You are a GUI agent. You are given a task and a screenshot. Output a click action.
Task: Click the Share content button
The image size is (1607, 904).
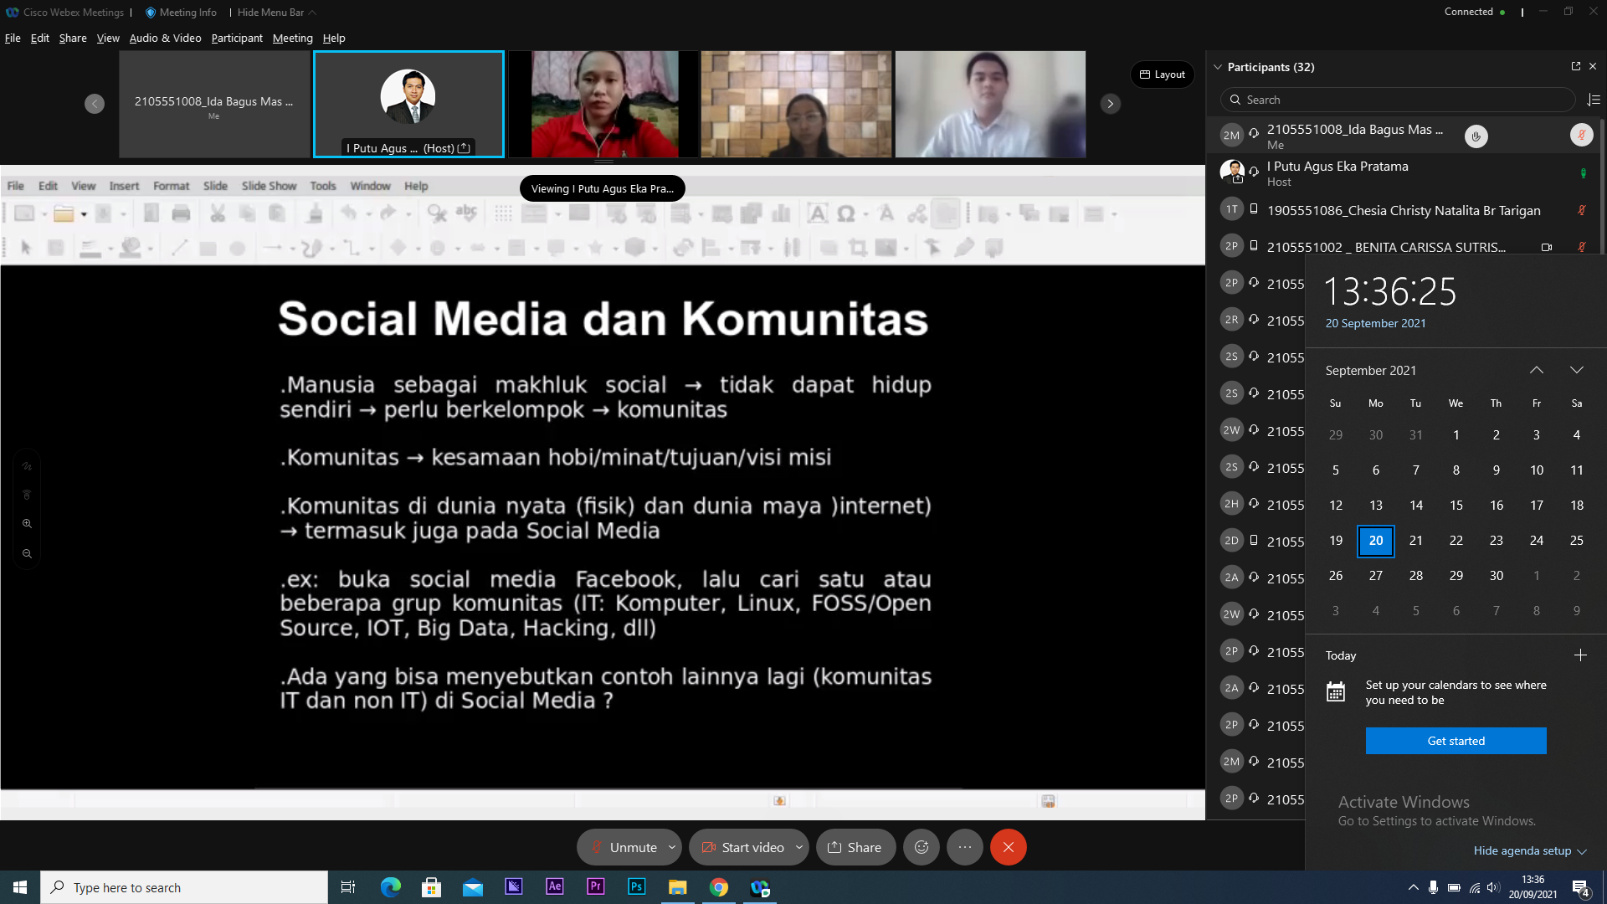tap(855, 847)
